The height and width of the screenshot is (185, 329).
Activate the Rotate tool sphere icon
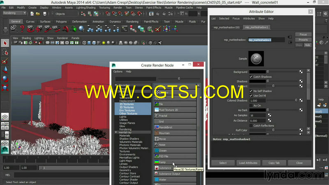point(5,79)
